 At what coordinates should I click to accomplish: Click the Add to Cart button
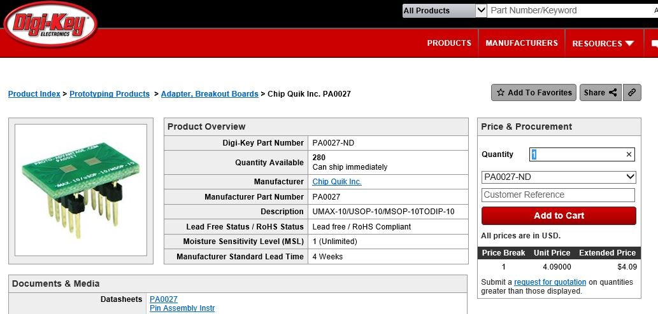pyautogui.click(x=559, y=215)
